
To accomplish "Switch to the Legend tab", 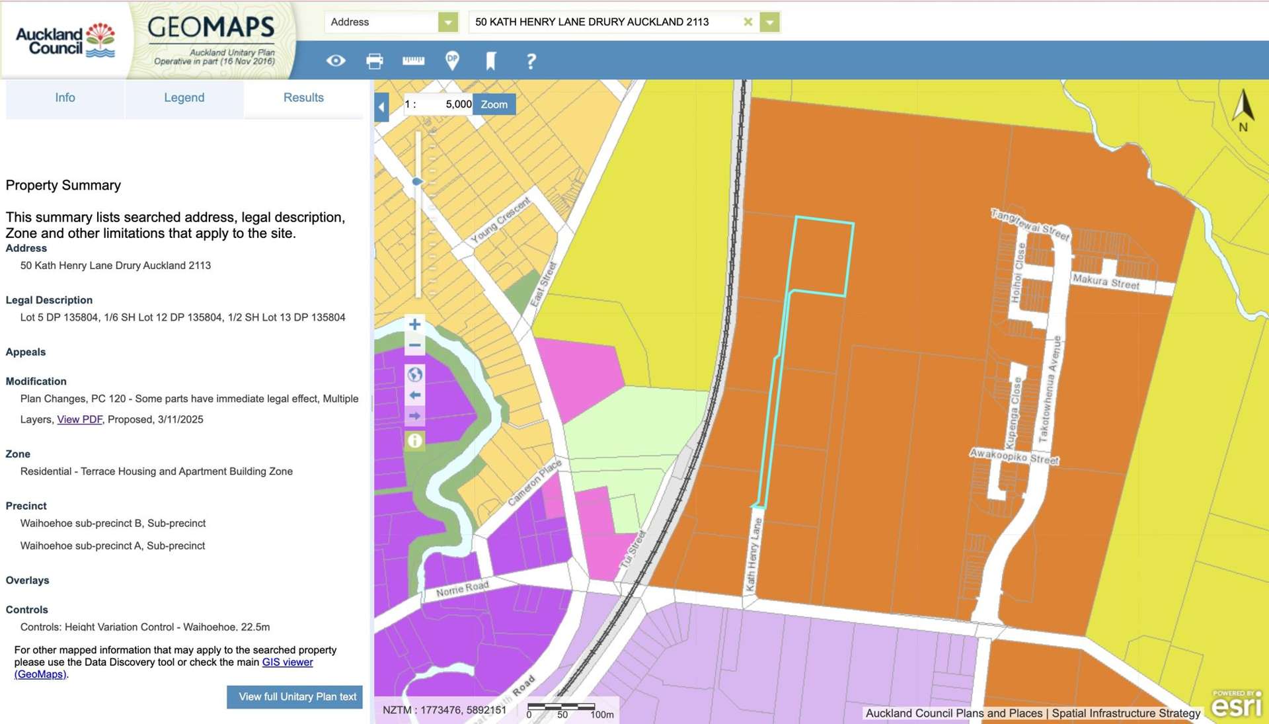I will click(184, 98).
